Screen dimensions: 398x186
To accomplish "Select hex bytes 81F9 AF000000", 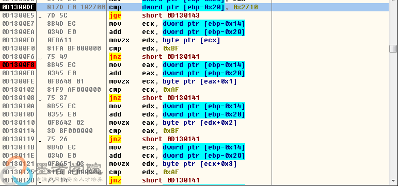I will (x=74, y=90).
